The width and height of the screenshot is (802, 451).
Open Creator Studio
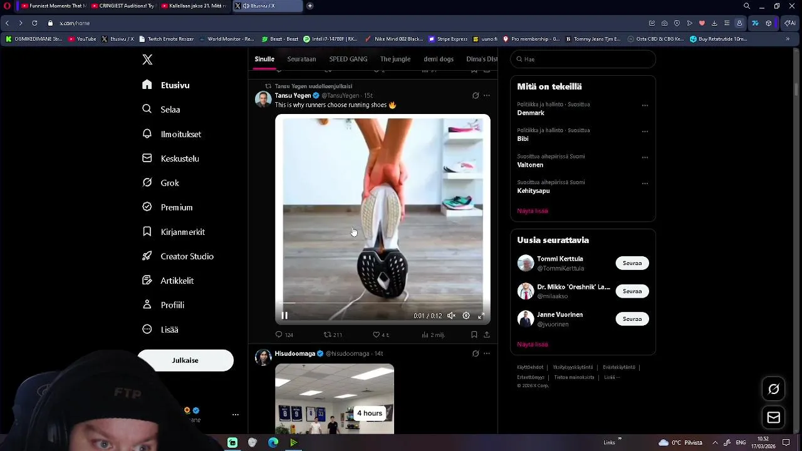(178, 256)
